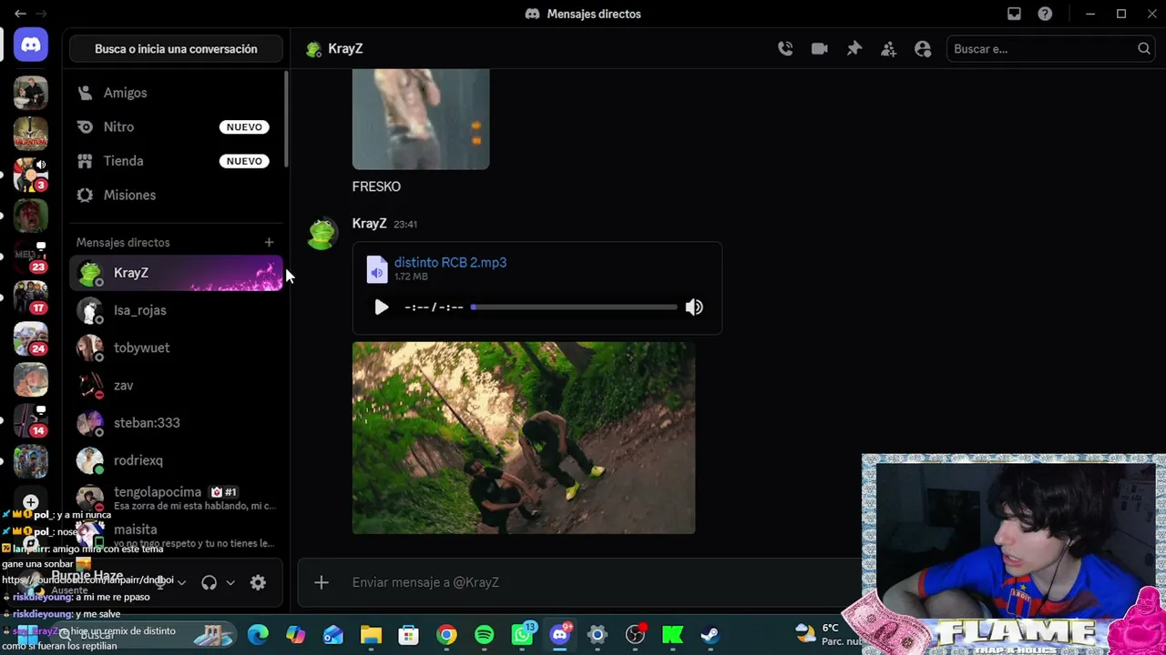The height and width of the screenshot is (655, 1166).
Task: Open Spotify from the taskbar
Action: click(484, 635)
